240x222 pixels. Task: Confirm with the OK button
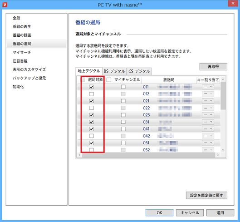pos(159,212)
